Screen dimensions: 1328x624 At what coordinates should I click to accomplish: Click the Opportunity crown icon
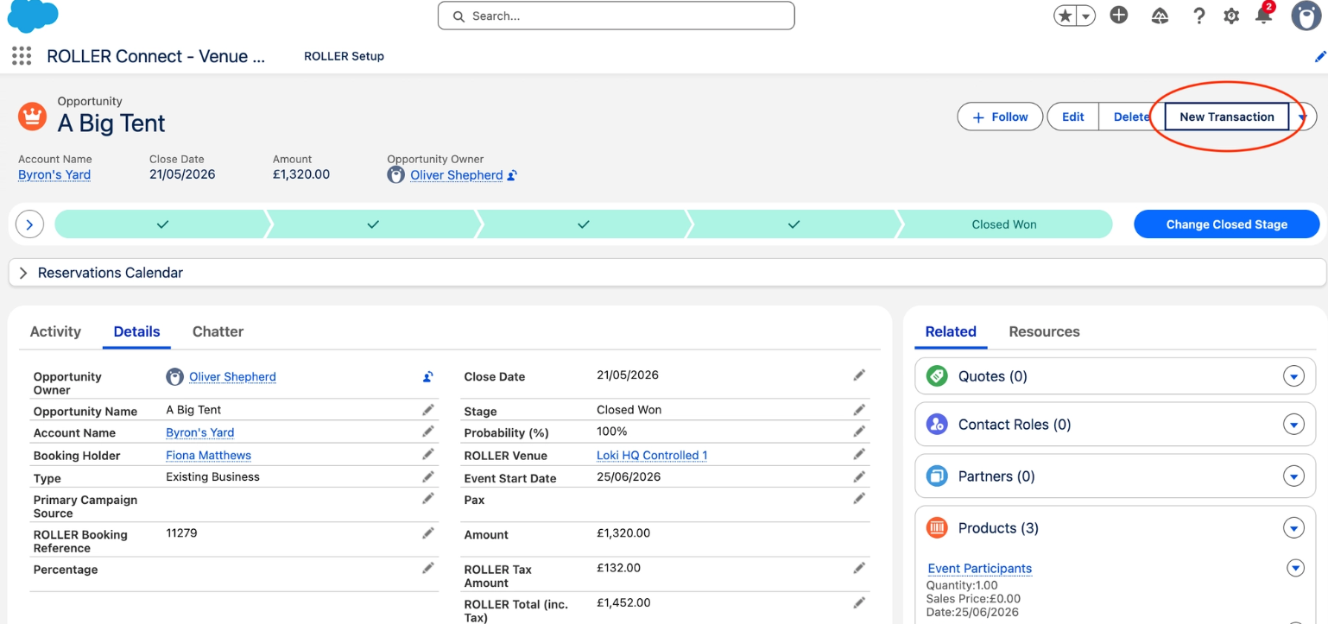coord(32,117)
